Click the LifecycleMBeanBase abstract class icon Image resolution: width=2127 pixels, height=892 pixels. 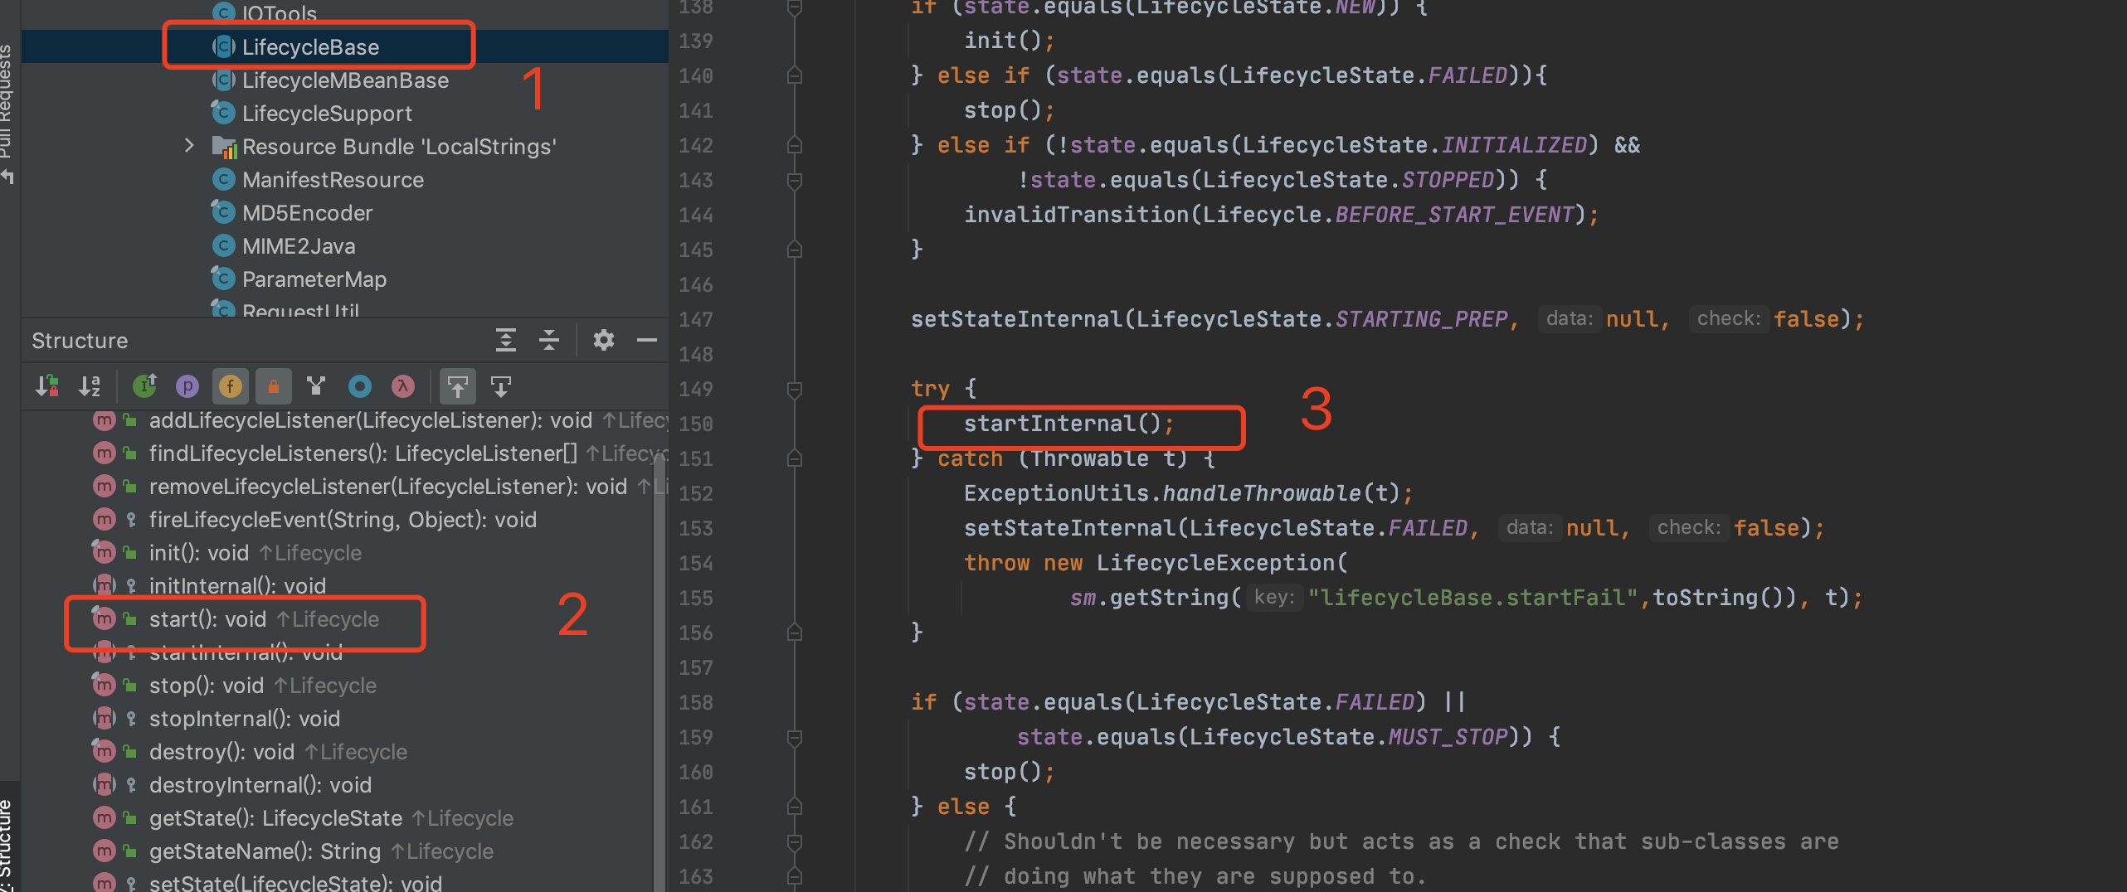point(223,80)
